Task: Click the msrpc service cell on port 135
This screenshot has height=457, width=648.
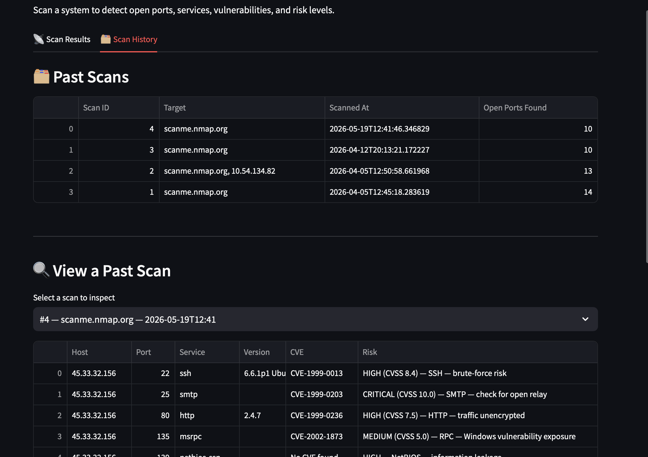Action: pyautogui.click(x=207, y=437)
